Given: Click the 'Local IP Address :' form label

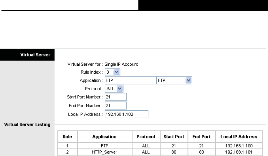Looking at the screenshot, I should point(85,114).
